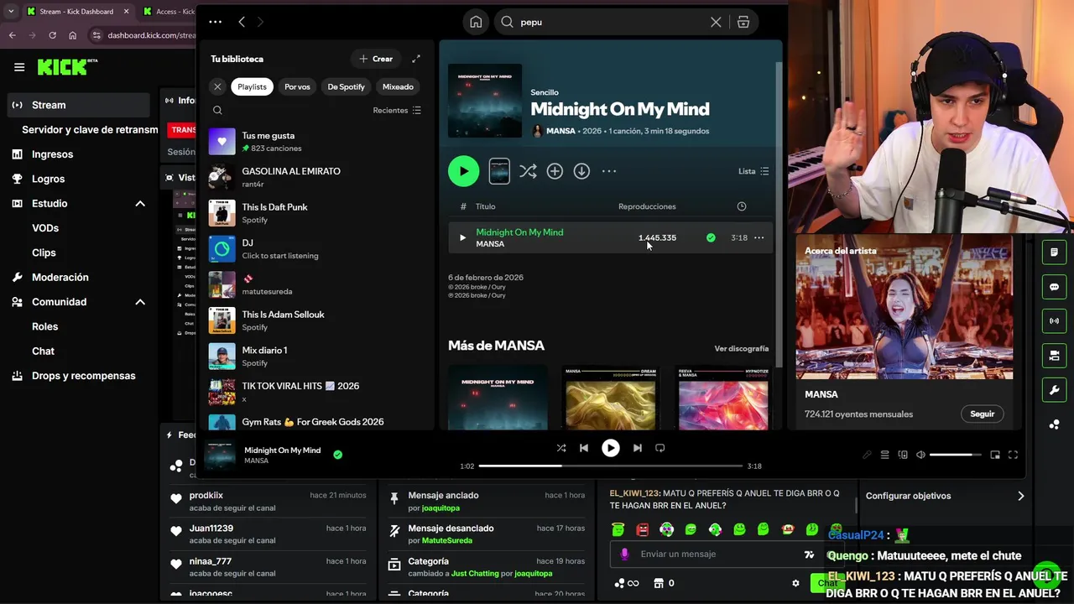Collapse the Estudio section chevron

point(140,203)
